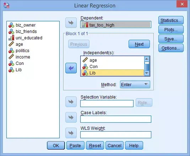Click Next to create another block
The image size is (190, 156).
click(139, 44)
